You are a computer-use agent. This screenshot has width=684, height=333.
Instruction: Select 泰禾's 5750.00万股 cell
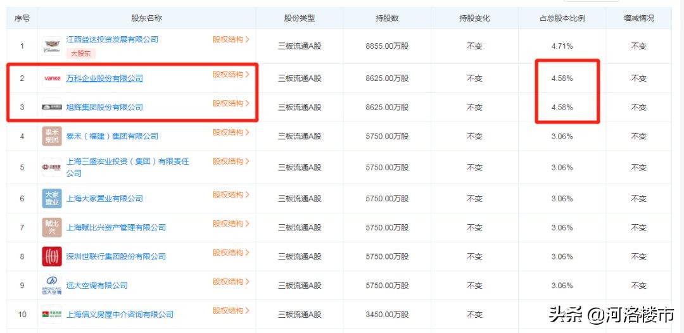387,136
